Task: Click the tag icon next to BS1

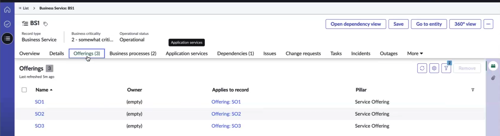Action: pos(46,24)
